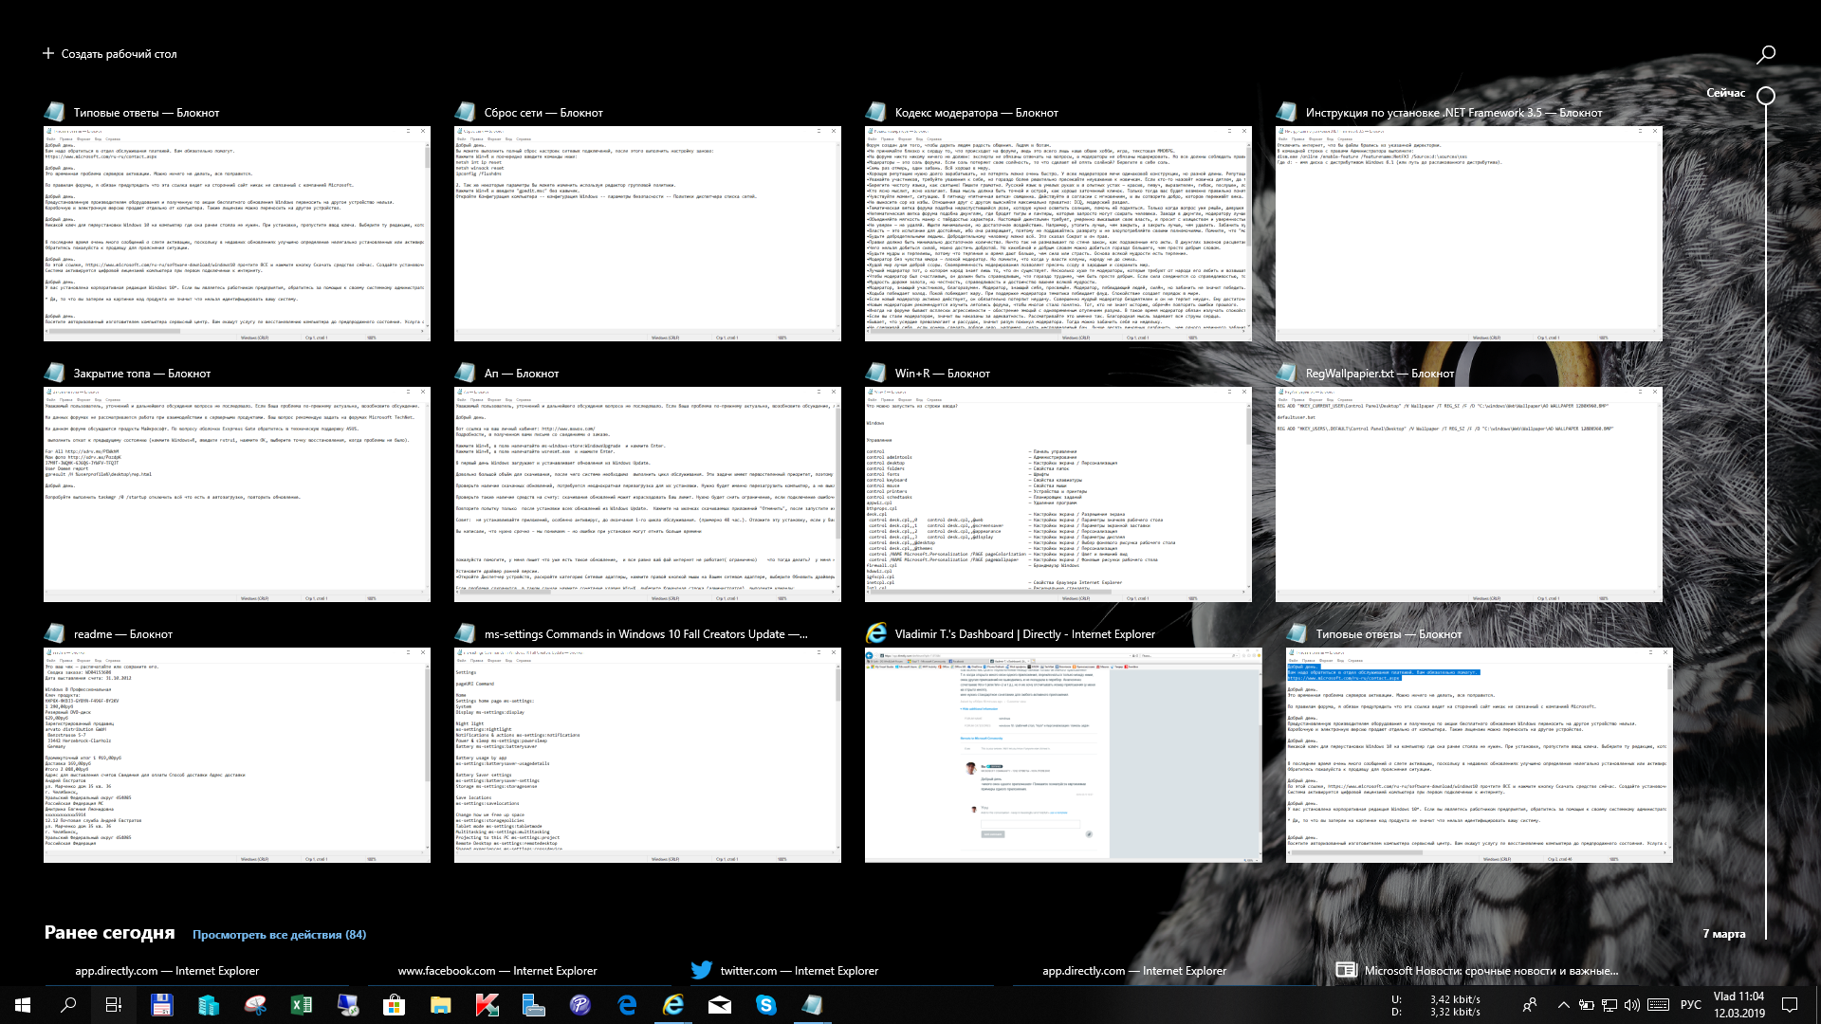Toggle the Task View button on the taskbar
This screenshot has width=1821, height=1024.
[x=114, y=1005]
